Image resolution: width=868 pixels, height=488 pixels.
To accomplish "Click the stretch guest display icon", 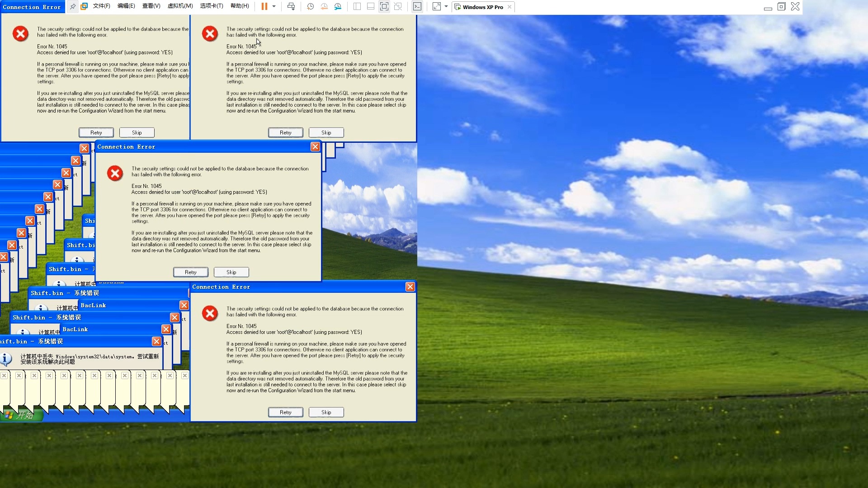I will click(x=437, y=6).
